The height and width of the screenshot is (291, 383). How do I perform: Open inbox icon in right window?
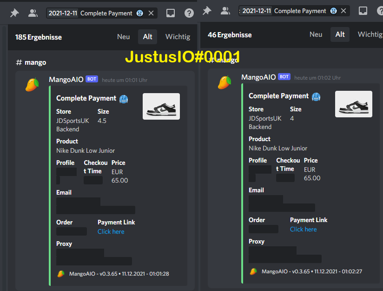click(363, 11)
